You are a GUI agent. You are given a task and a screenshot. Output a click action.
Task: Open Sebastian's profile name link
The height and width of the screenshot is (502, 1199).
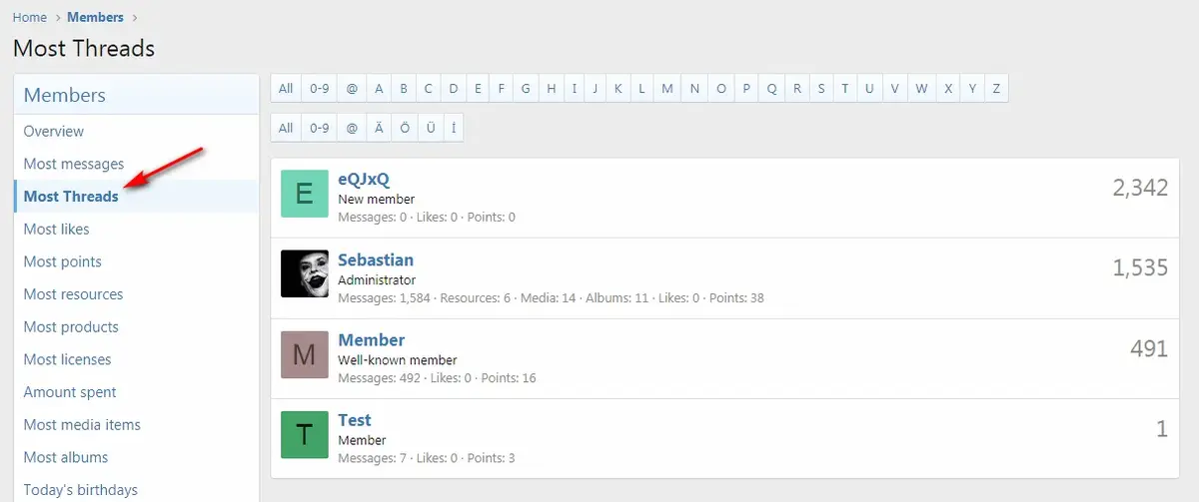tap(376, 260)
